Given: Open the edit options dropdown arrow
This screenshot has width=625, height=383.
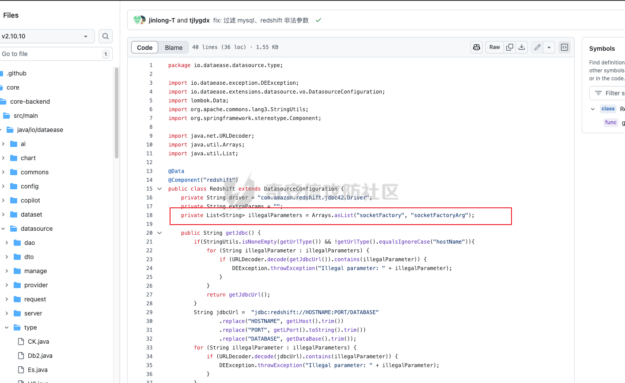Looking at the screenshot, I should click(x=549, y=47).
